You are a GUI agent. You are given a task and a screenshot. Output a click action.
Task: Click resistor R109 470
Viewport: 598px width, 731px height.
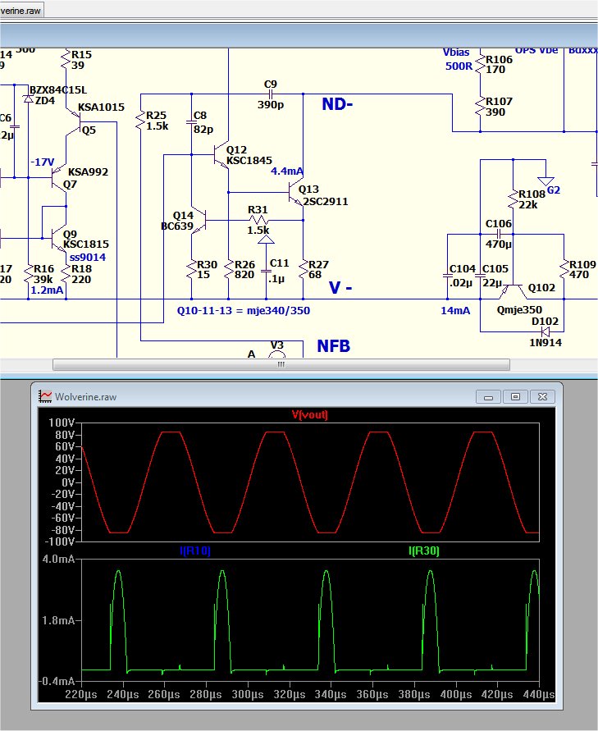[564, 269]
